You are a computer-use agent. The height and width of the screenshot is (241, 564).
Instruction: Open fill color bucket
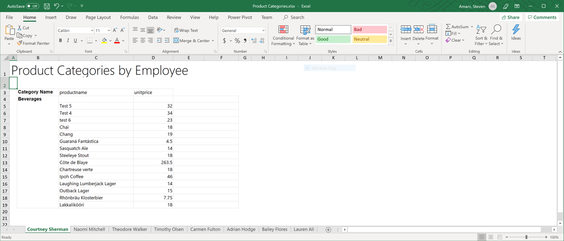coord(104,41)
